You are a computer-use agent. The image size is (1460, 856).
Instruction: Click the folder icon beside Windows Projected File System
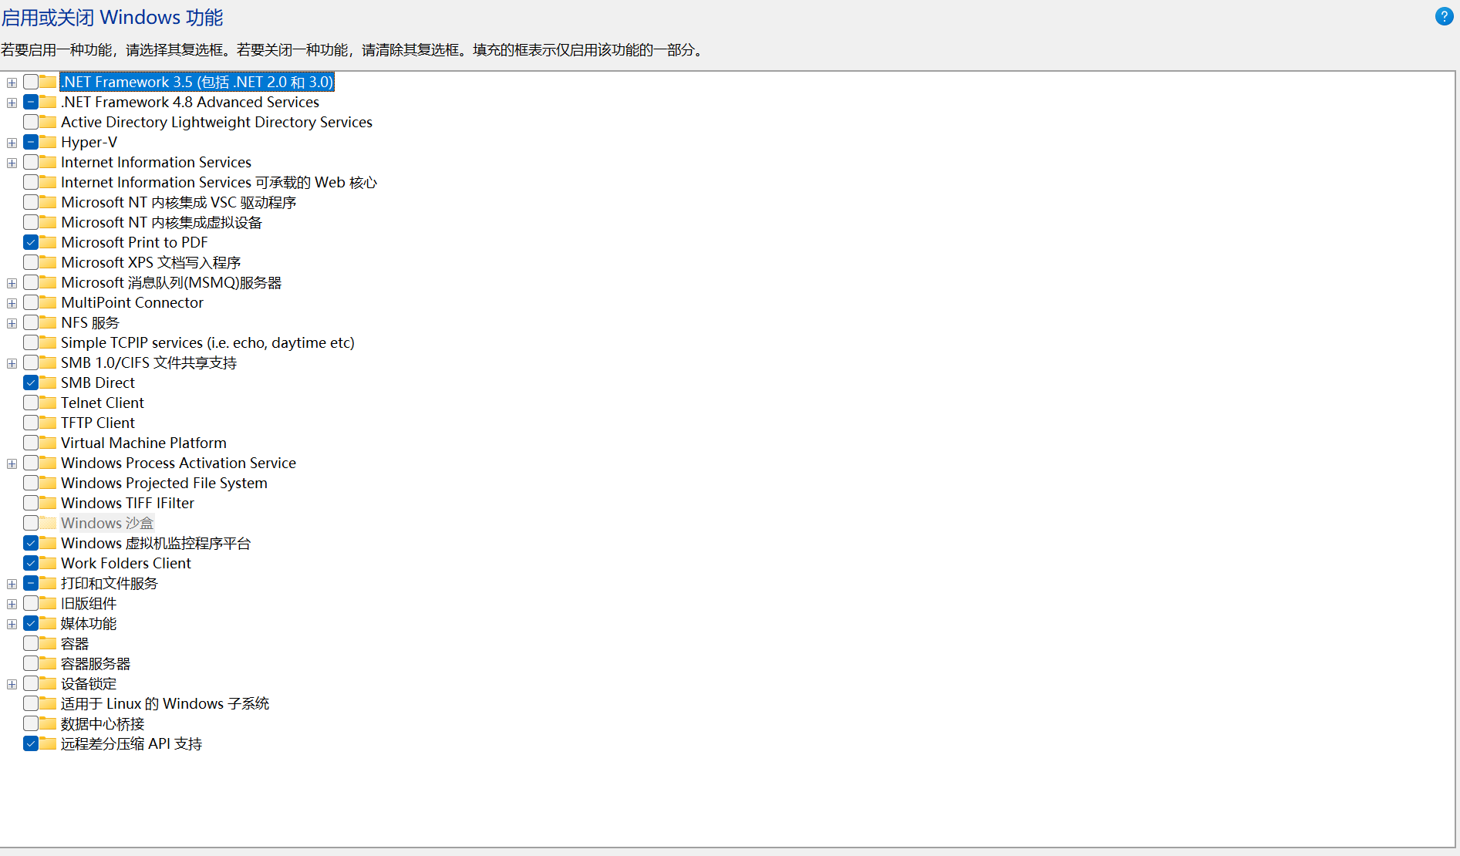tap(48, 483)
